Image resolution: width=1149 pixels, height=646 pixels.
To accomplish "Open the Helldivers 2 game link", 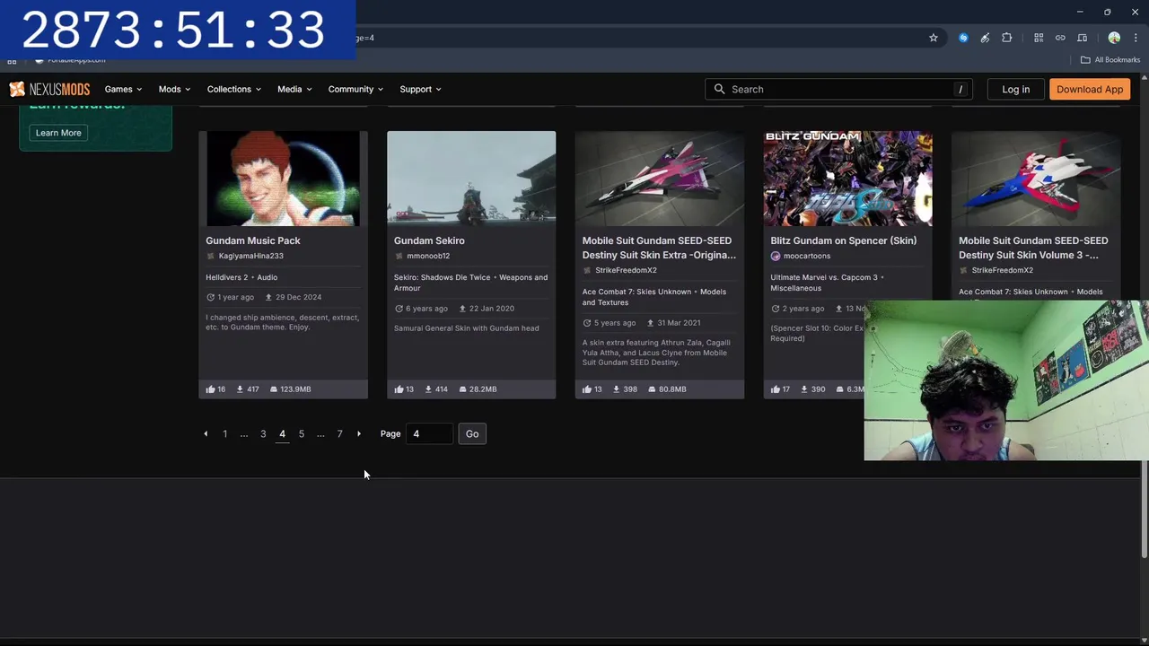I will pos(226,277).
